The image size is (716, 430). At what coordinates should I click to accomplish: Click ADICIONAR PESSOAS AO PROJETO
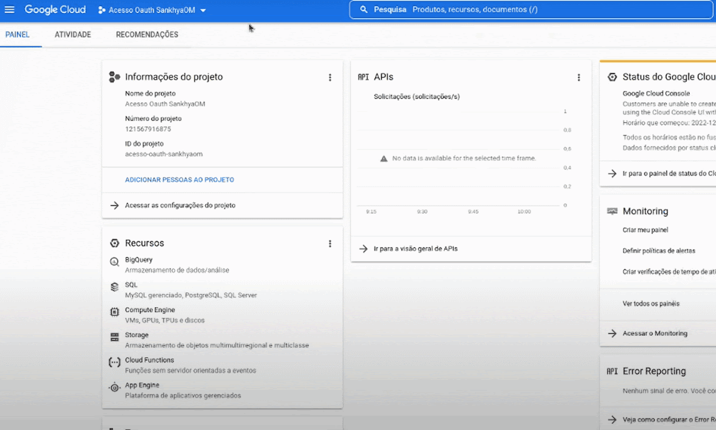(179, 180)
